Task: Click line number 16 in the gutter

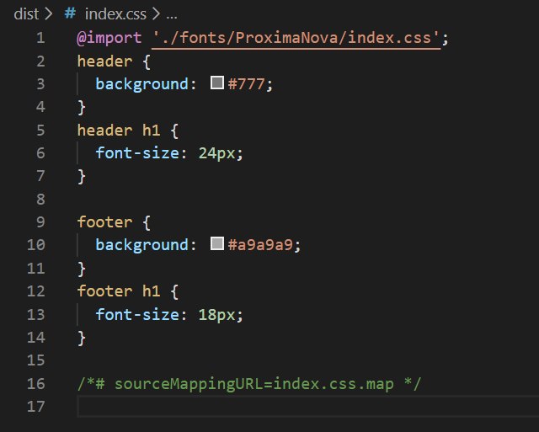Action: click(x=36, y=383)
